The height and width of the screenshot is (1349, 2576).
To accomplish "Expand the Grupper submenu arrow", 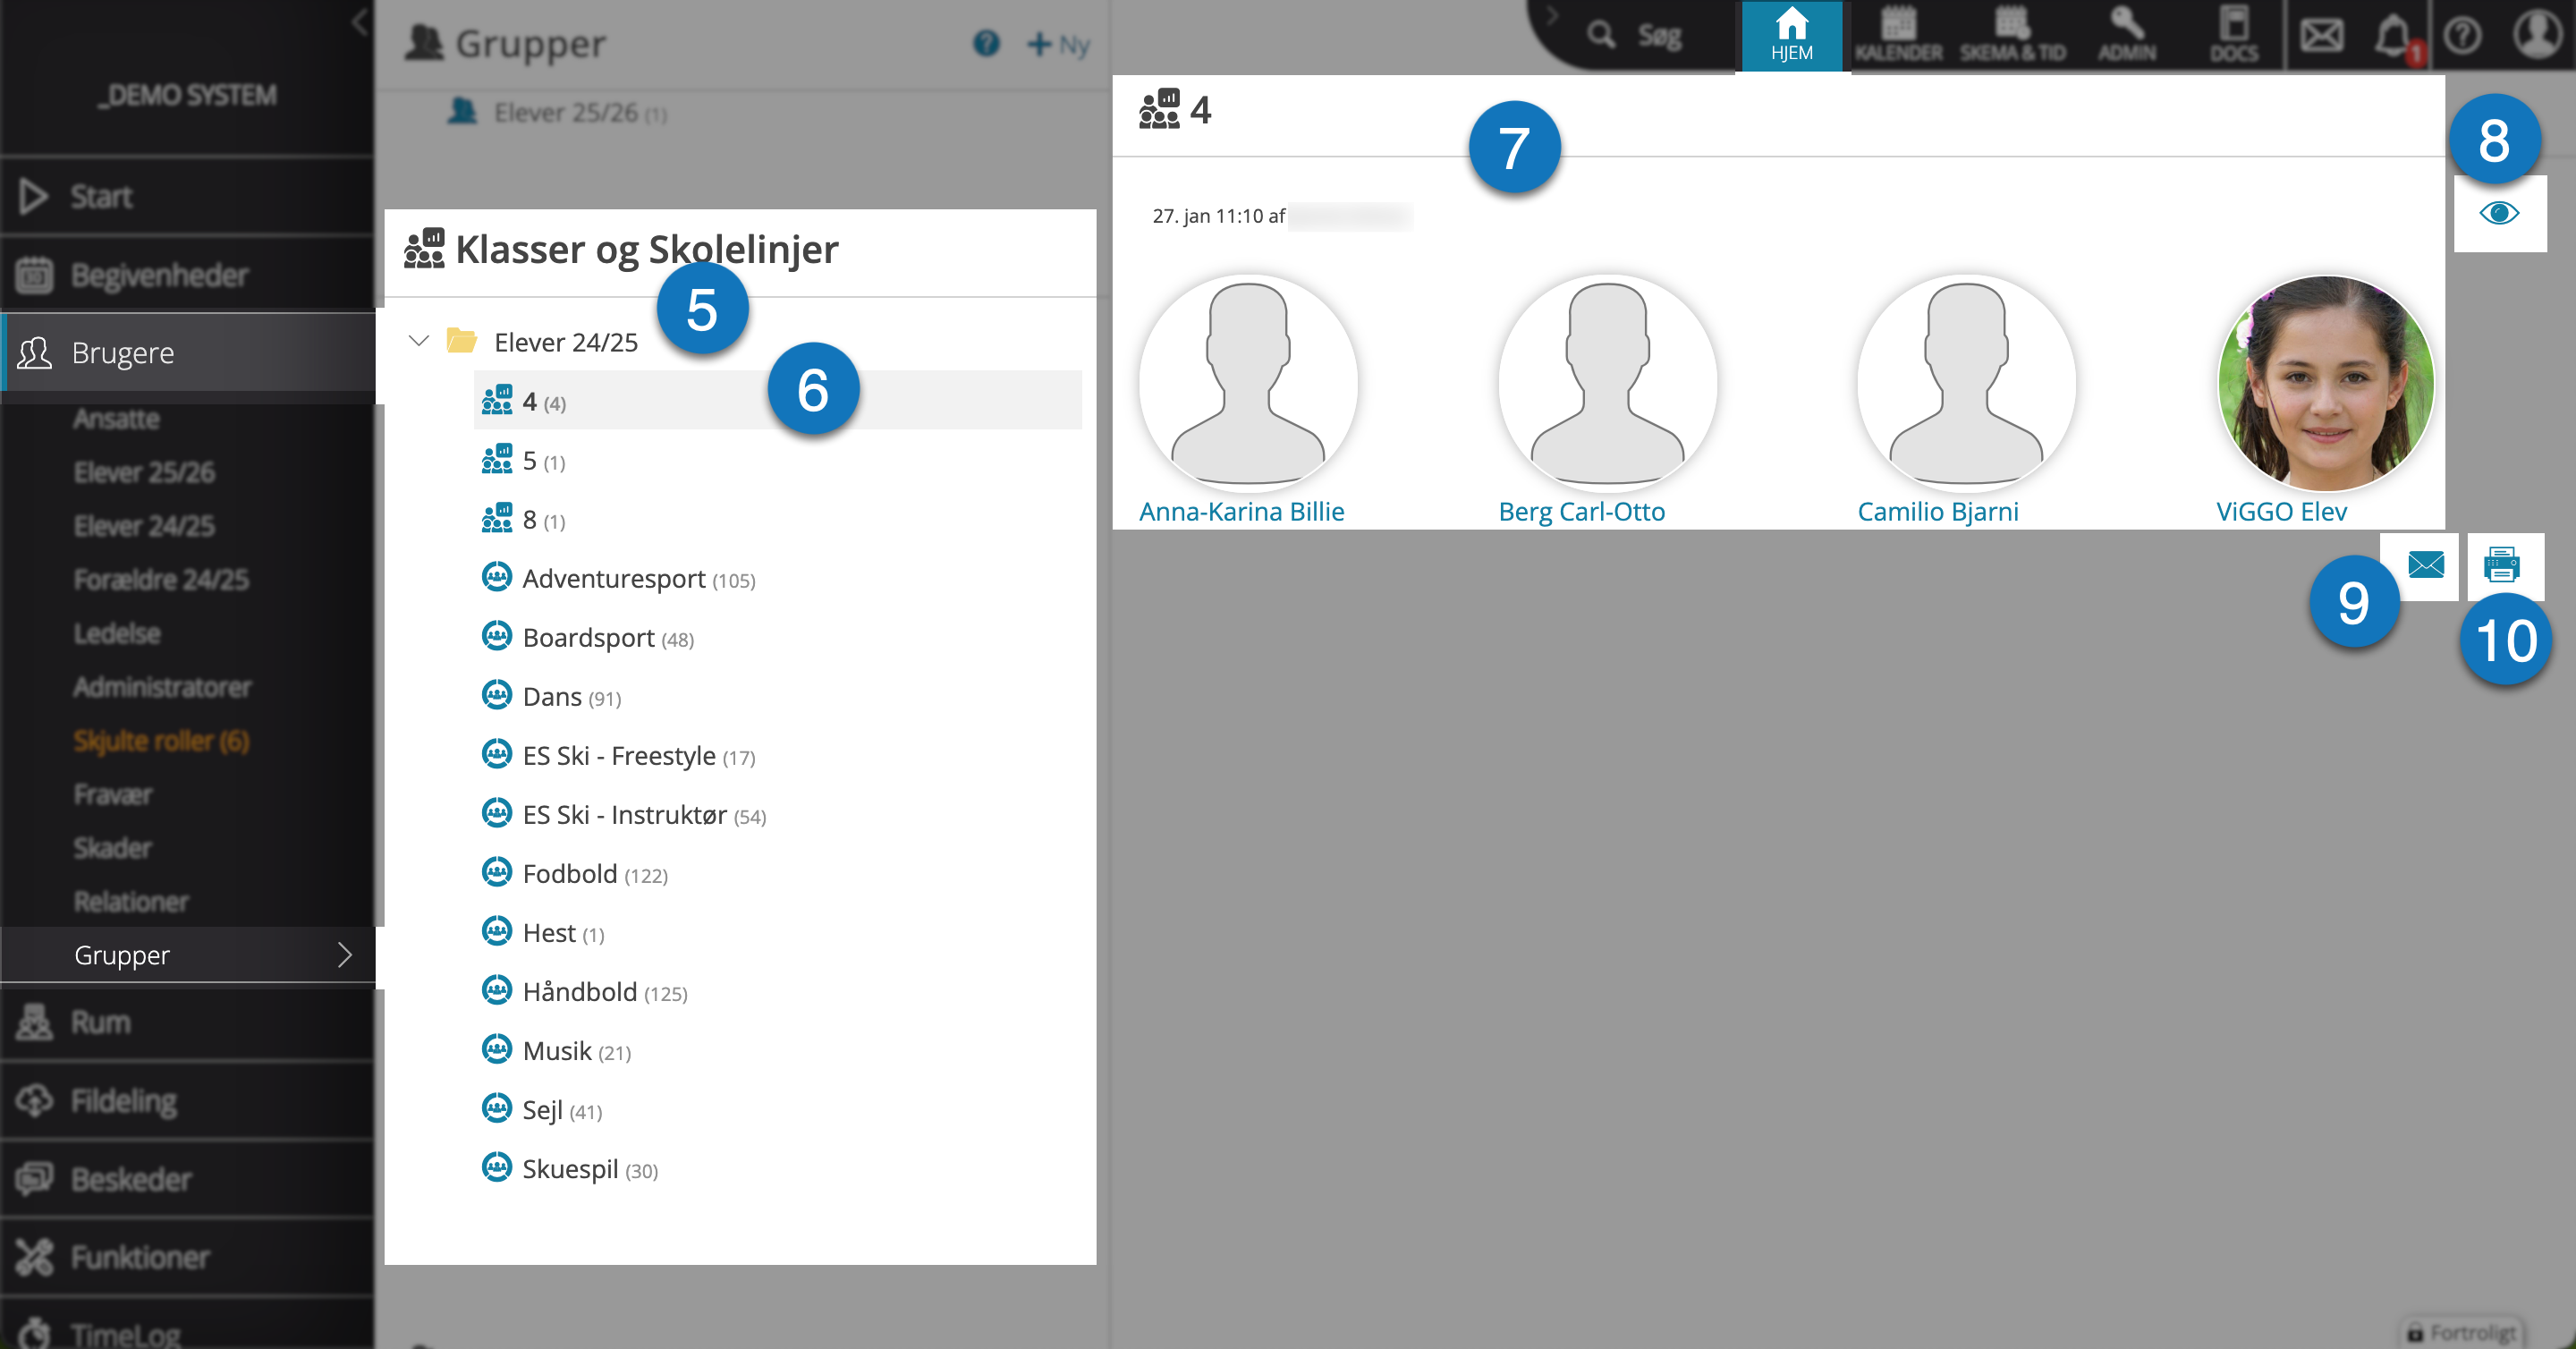I will 345,955.
